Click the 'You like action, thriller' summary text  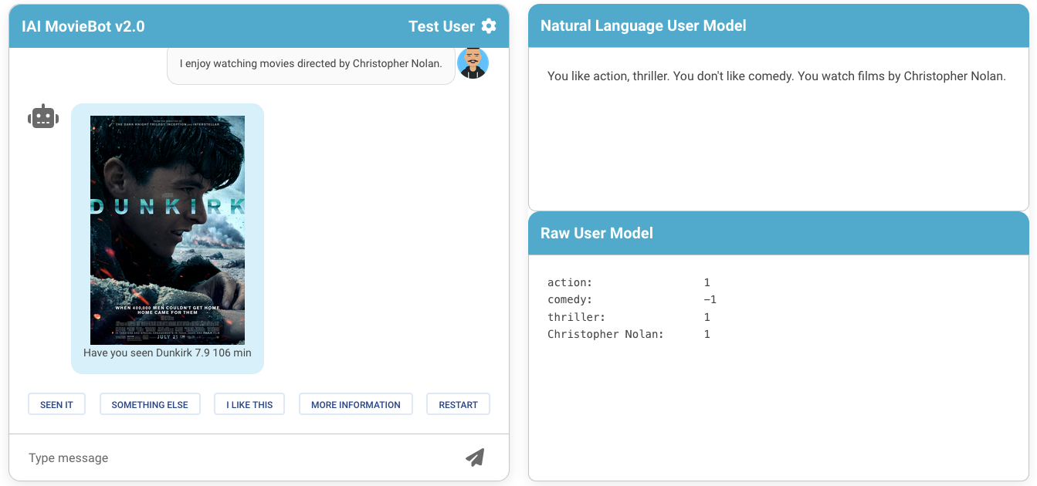[777, 76]
